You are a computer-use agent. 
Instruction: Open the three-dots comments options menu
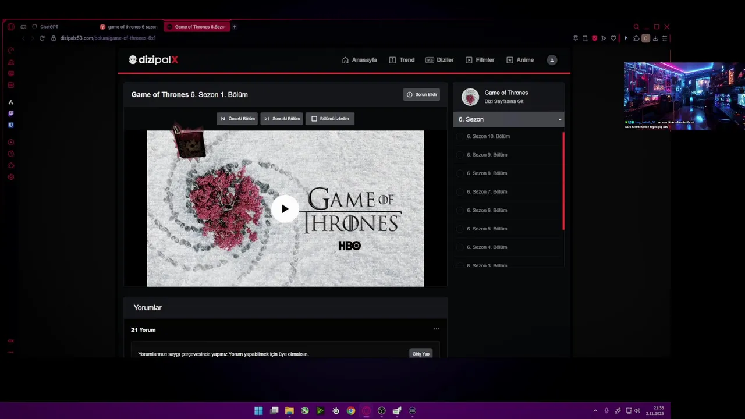click(436, 329)
